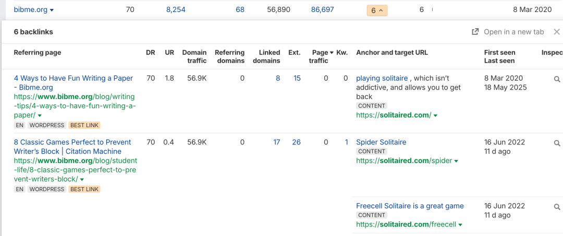563x236 pixels.
Task: Click the 86,697 value in bibme.org row
Action: 323,10
